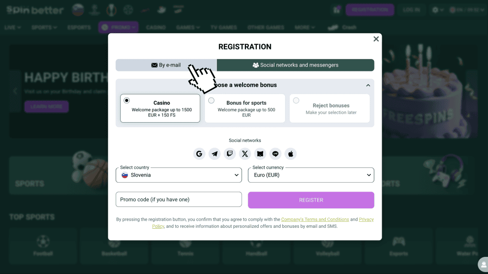This screenshot has width=488, height=274.
Task: Sign up with the Google icon
Action: tap(199, 154)
